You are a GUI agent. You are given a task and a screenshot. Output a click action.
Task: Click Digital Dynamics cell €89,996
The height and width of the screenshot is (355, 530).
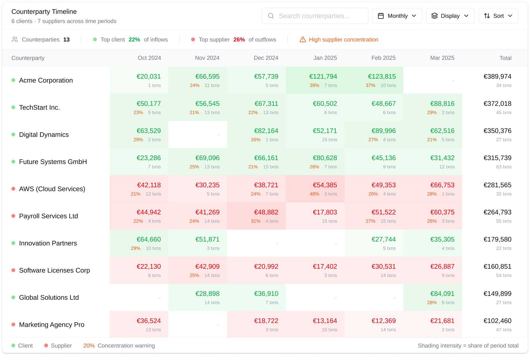pyautogui.click(x=374, y=134)
